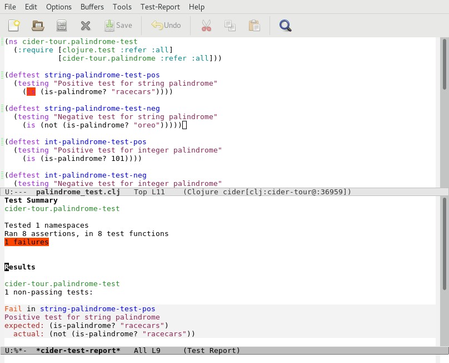
Task: Open the Buffers menu
Action: 92,7
